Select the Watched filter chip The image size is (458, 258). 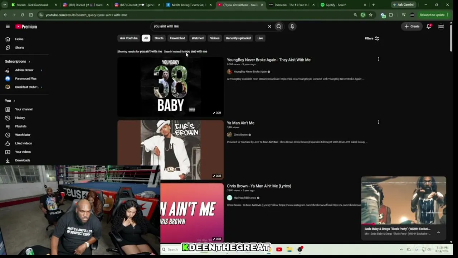tap(198, 38)
